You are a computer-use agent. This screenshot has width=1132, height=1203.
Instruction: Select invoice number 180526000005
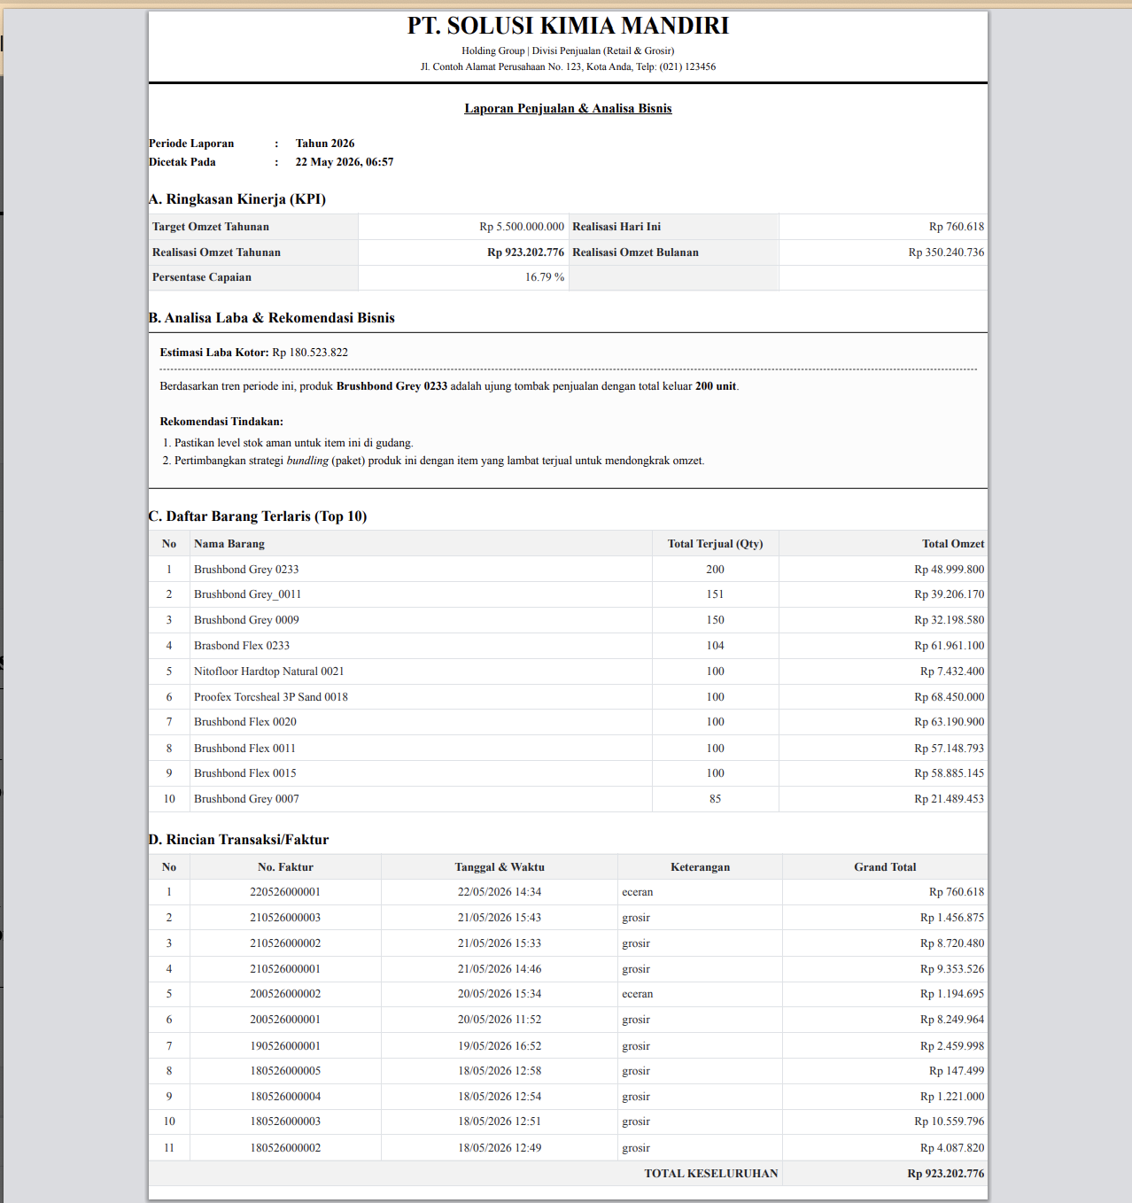[x=285, y=1071]
